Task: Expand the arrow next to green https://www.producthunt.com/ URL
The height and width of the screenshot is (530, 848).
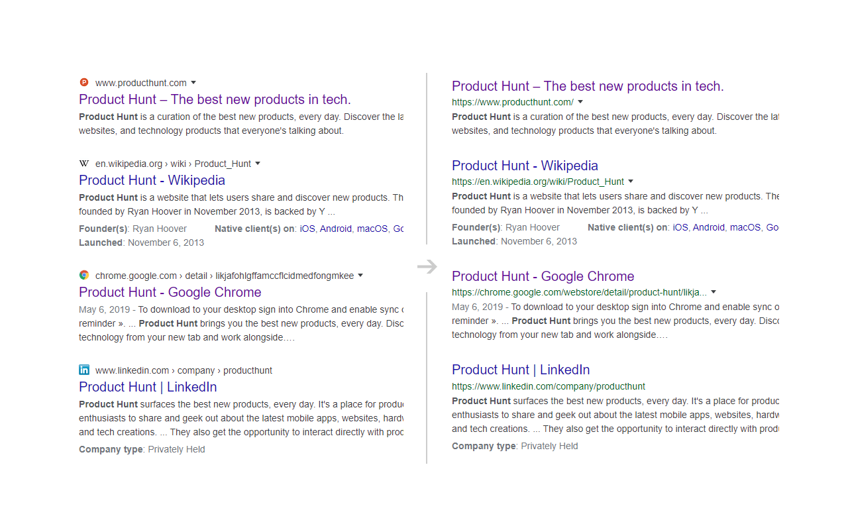Action: (x=580, y=102)
